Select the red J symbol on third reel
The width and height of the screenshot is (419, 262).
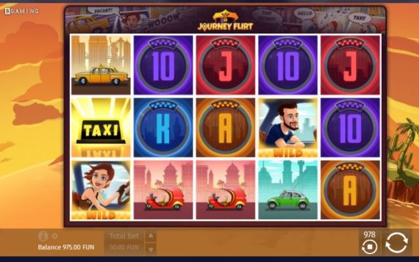click(225, 65)
